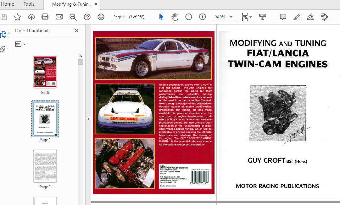
Task: Select the Modifying & Tunin... document tab
Action: click(x=72, y=4)
